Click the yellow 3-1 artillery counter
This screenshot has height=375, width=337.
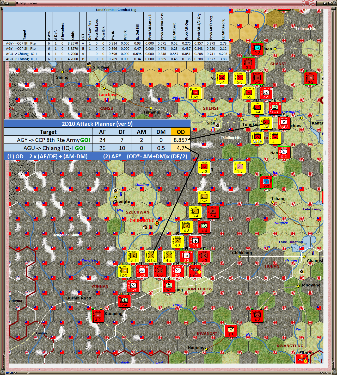(x=133, y=257)
